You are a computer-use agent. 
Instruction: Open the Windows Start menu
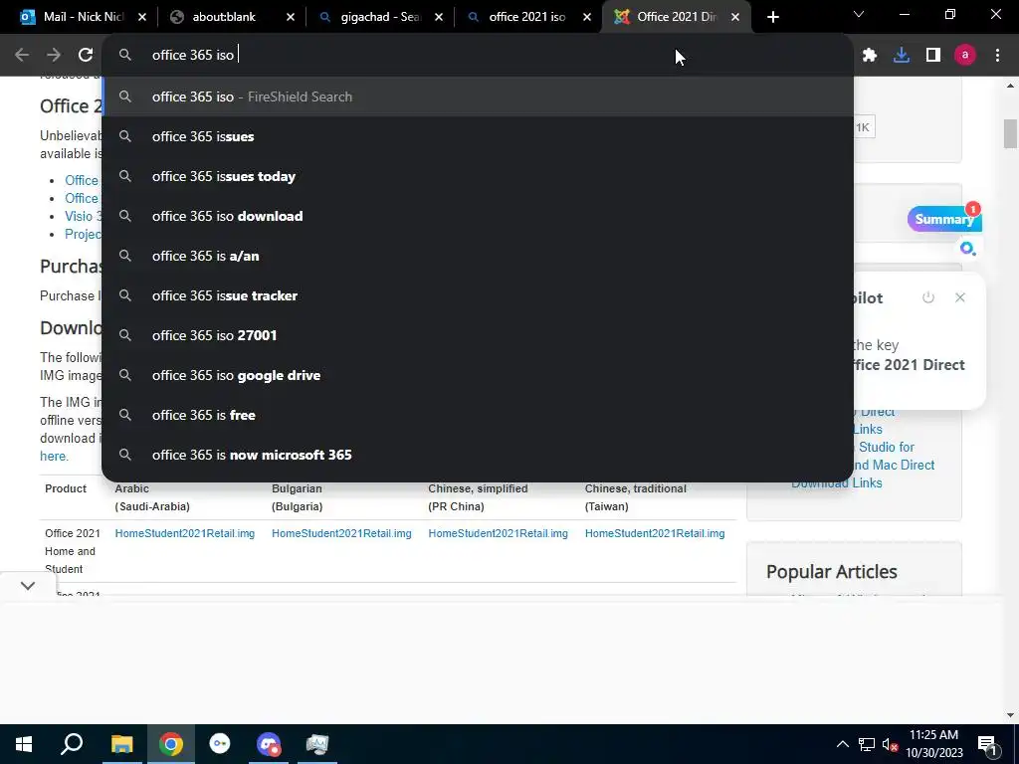24,744
